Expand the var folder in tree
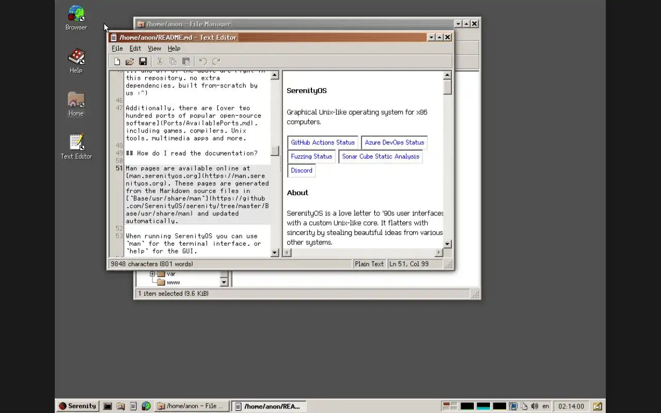The height and width of the screenshot is (413, 661). pyautogui.click(x=153, y=274)
